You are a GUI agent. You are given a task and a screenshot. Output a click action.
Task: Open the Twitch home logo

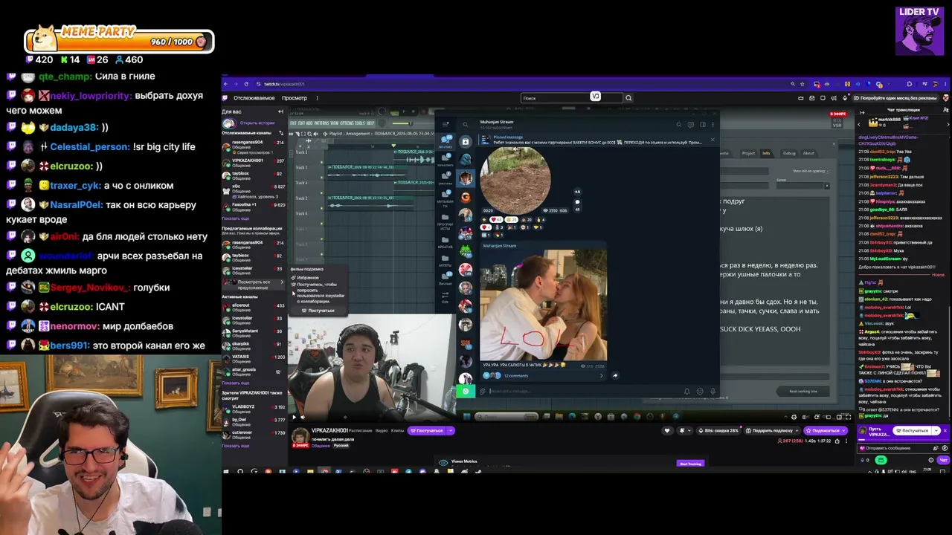226,98
